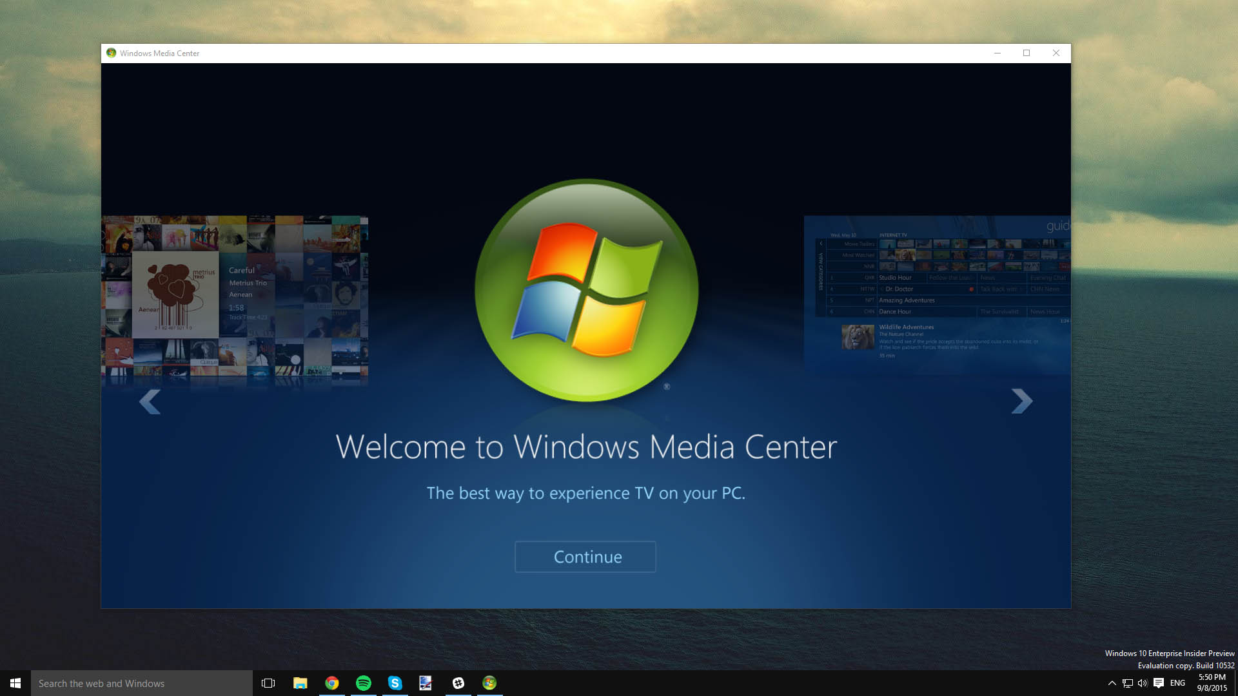Open the clock and calendar from taskbar
Viewport: 1238px width, 696px height.
[x=1211, y=683]
